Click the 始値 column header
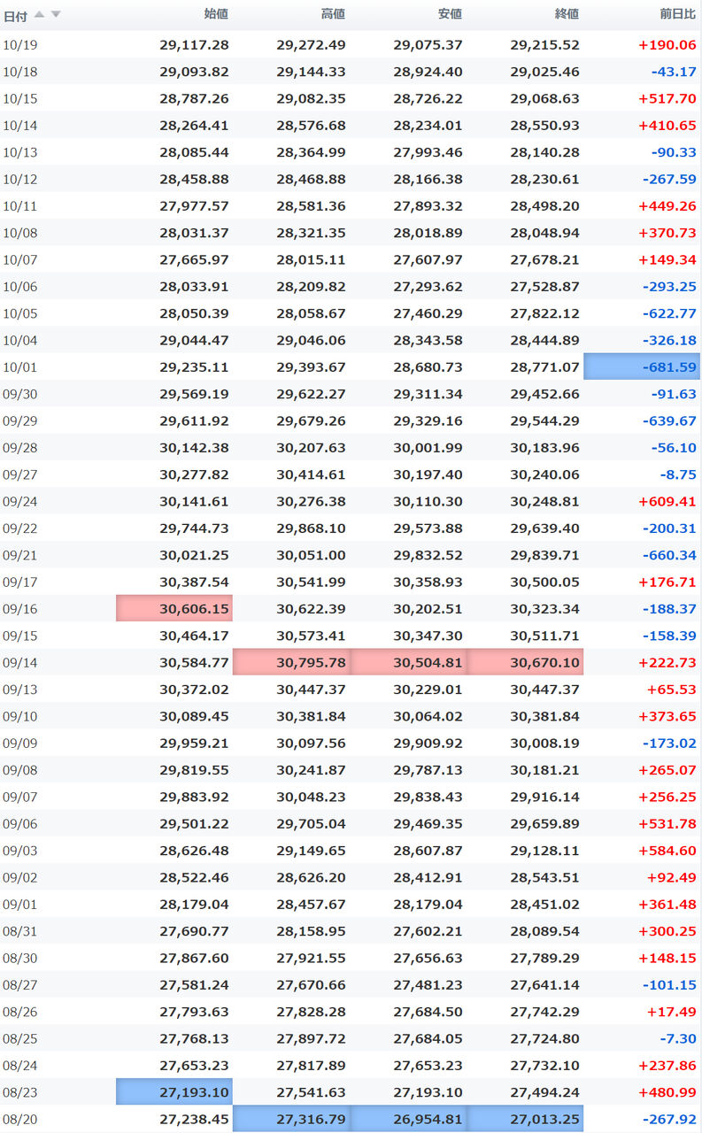The image size is (702, 1133). (216, 14)
